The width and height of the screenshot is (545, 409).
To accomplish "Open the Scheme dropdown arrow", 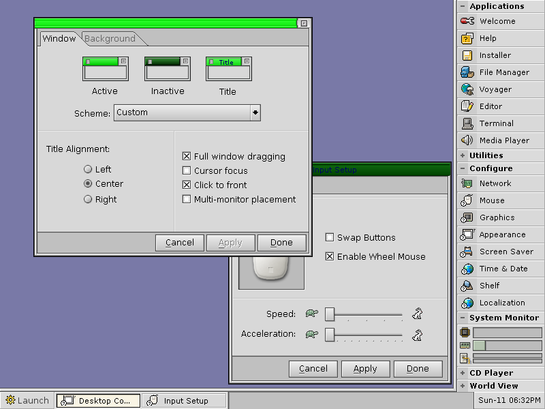I will pos(255,112).
